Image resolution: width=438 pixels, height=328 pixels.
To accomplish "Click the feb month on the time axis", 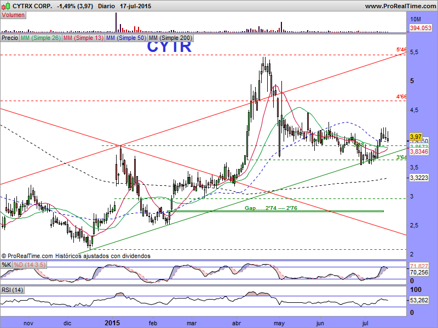I will [x=153, y=323].
